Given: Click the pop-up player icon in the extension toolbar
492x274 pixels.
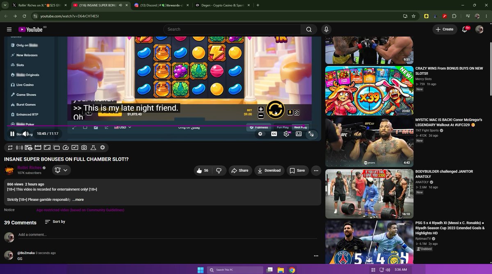Looking at the screenshot, I should (x=56, y=147).
